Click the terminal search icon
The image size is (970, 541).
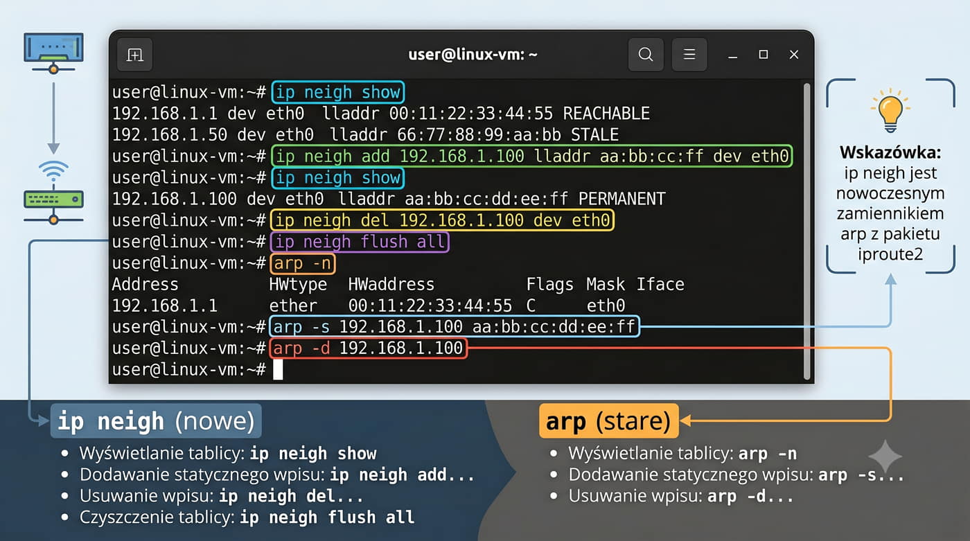(646, 55)
